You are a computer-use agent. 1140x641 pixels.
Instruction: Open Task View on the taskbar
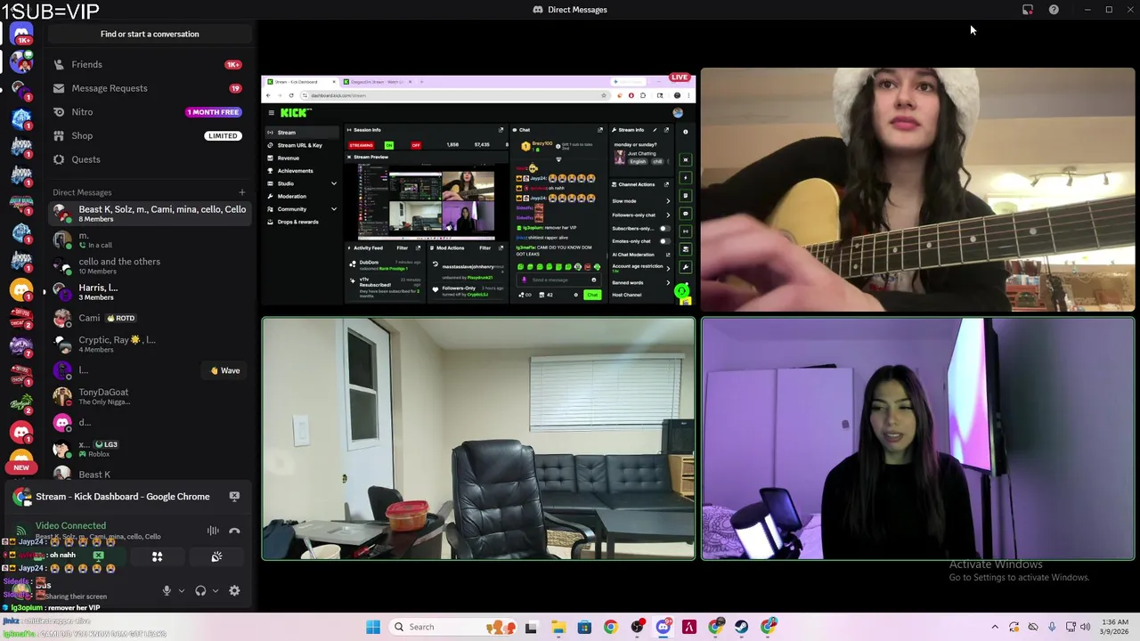click(x=532, y=627)
